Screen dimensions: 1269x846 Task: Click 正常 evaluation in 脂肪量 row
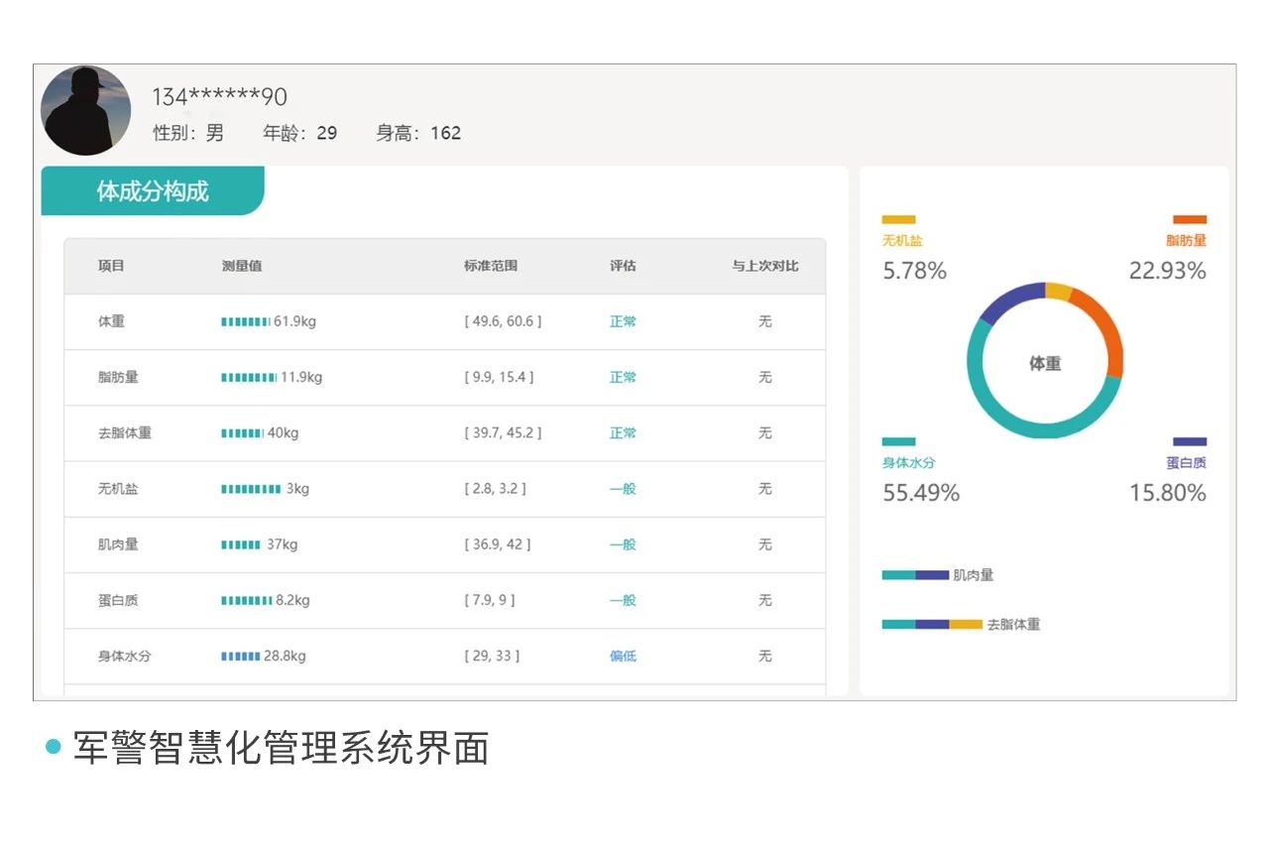point(623,377)
